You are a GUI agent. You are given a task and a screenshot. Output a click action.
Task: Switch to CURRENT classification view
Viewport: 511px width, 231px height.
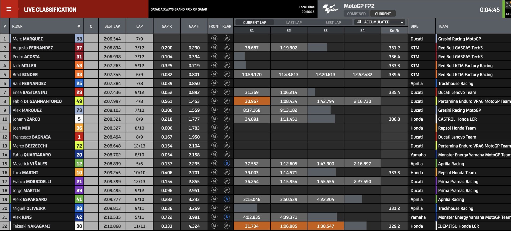point(383,14)
